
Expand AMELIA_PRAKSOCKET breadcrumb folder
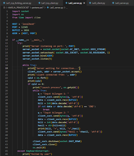(19, 8)
